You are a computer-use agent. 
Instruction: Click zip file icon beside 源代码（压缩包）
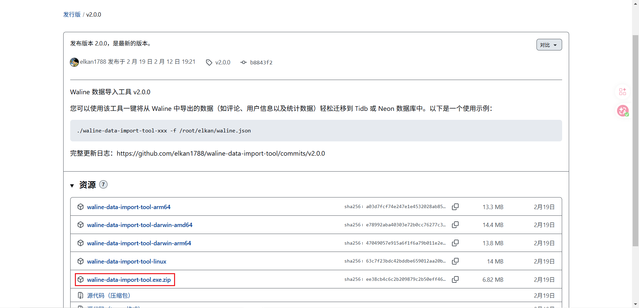(81, 295)
